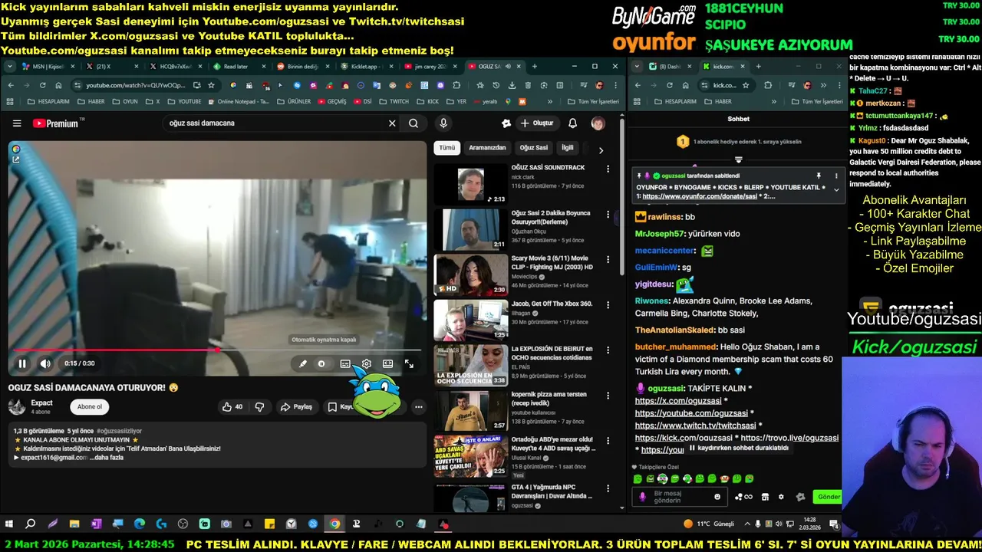
Task: Open the Expact channel avatar
Action: tap(17, 407)
